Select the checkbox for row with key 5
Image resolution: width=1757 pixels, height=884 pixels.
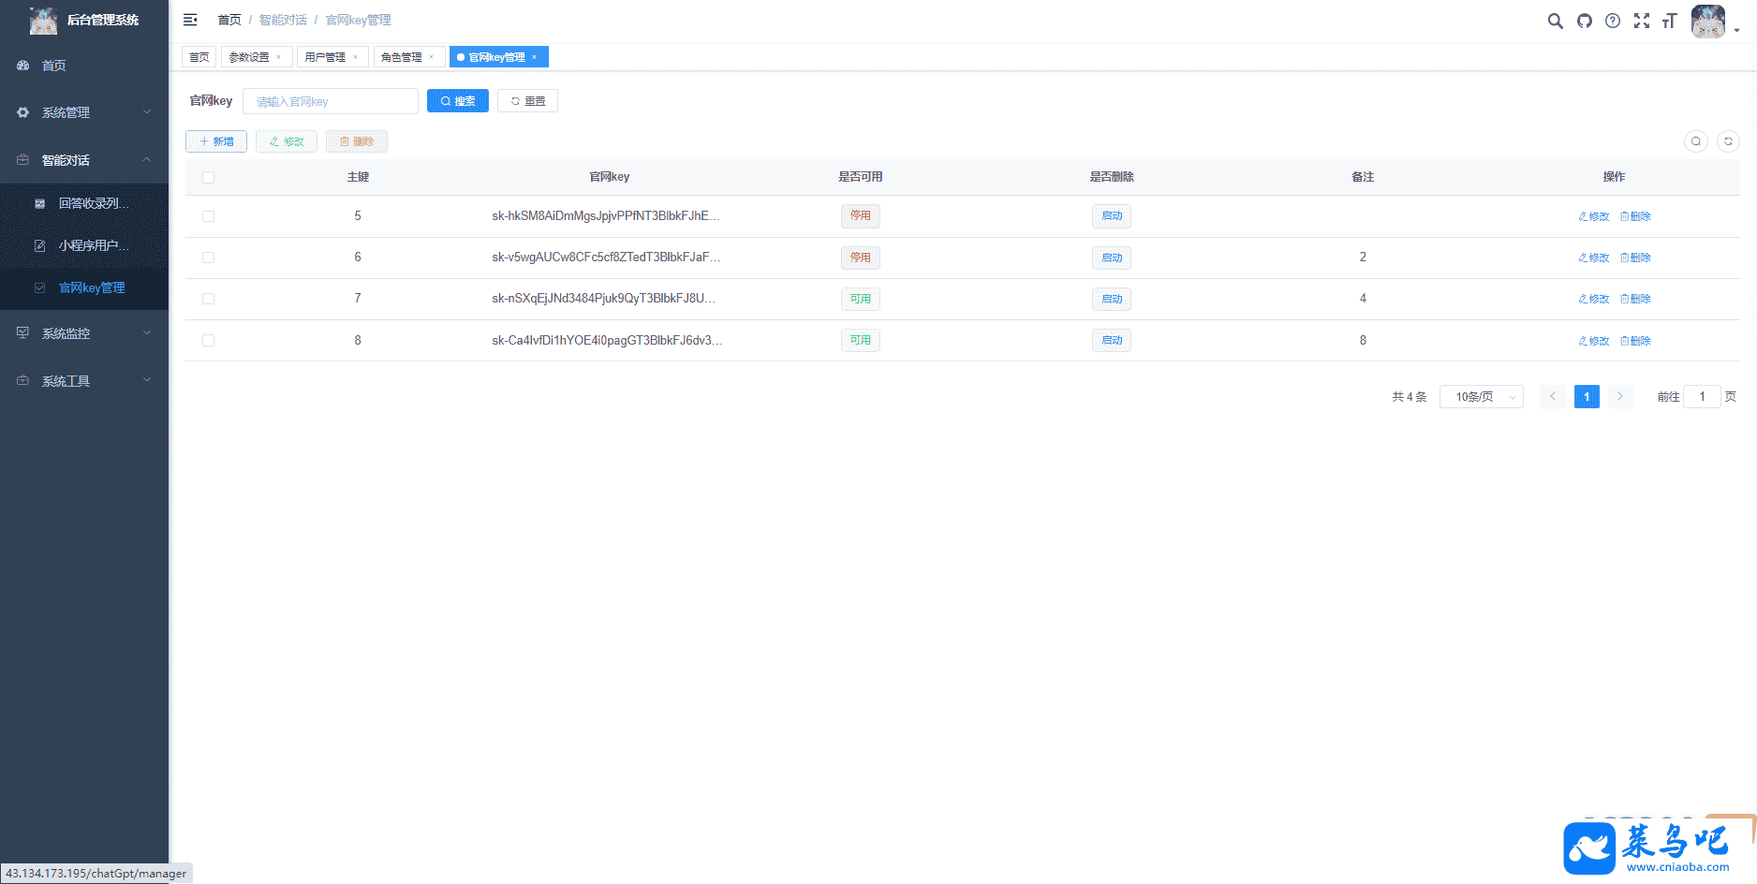point(208,216)
